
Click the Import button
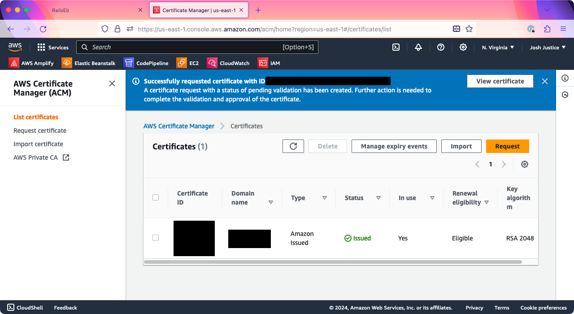click(461, 146)
